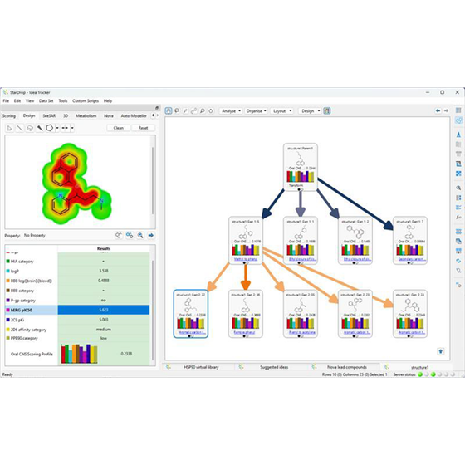
Task: Click the Reset button
Action: (143, 128)
